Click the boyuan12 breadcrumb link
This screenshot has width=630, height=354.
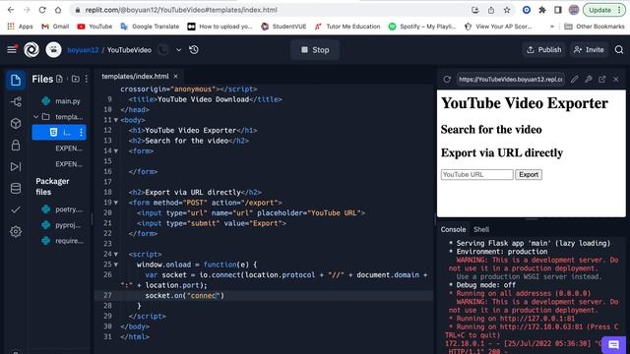point(83,50)
